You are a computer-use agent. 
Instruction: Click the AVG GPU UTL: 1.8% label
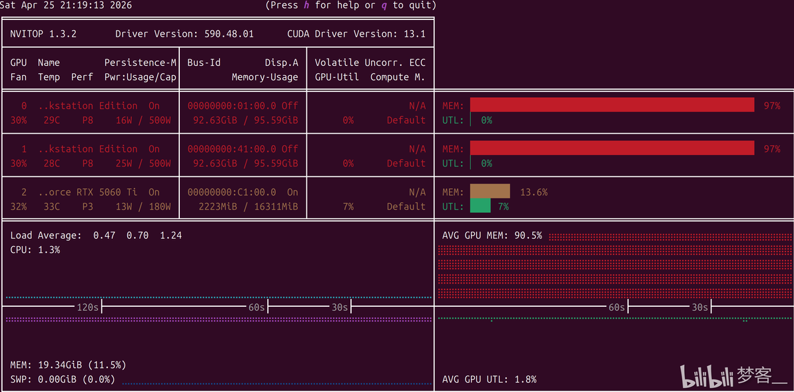(489, 379)
